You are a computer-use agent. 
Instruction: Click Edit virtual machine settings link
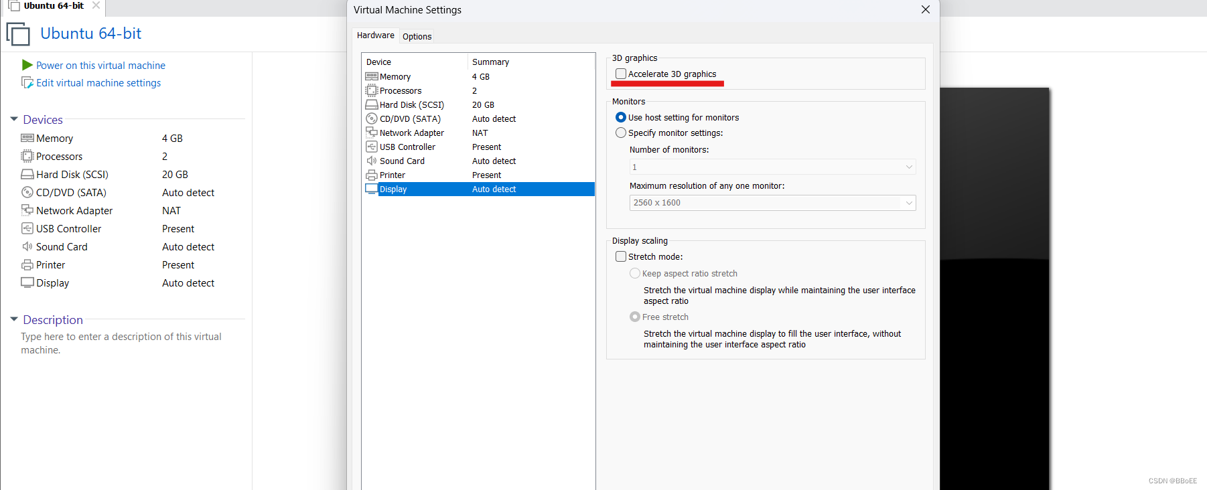[x=98, y=83]
